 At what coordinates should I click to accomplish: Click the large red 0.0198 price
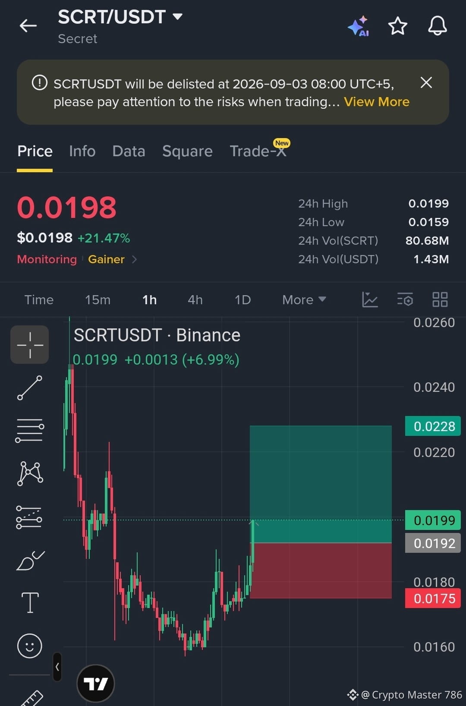click(67, 207)
